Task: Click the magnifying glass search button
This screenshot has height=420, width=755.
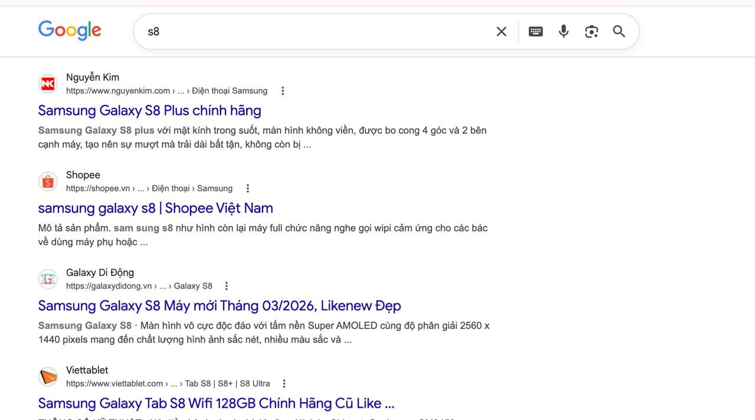Action: pos(619,32)
